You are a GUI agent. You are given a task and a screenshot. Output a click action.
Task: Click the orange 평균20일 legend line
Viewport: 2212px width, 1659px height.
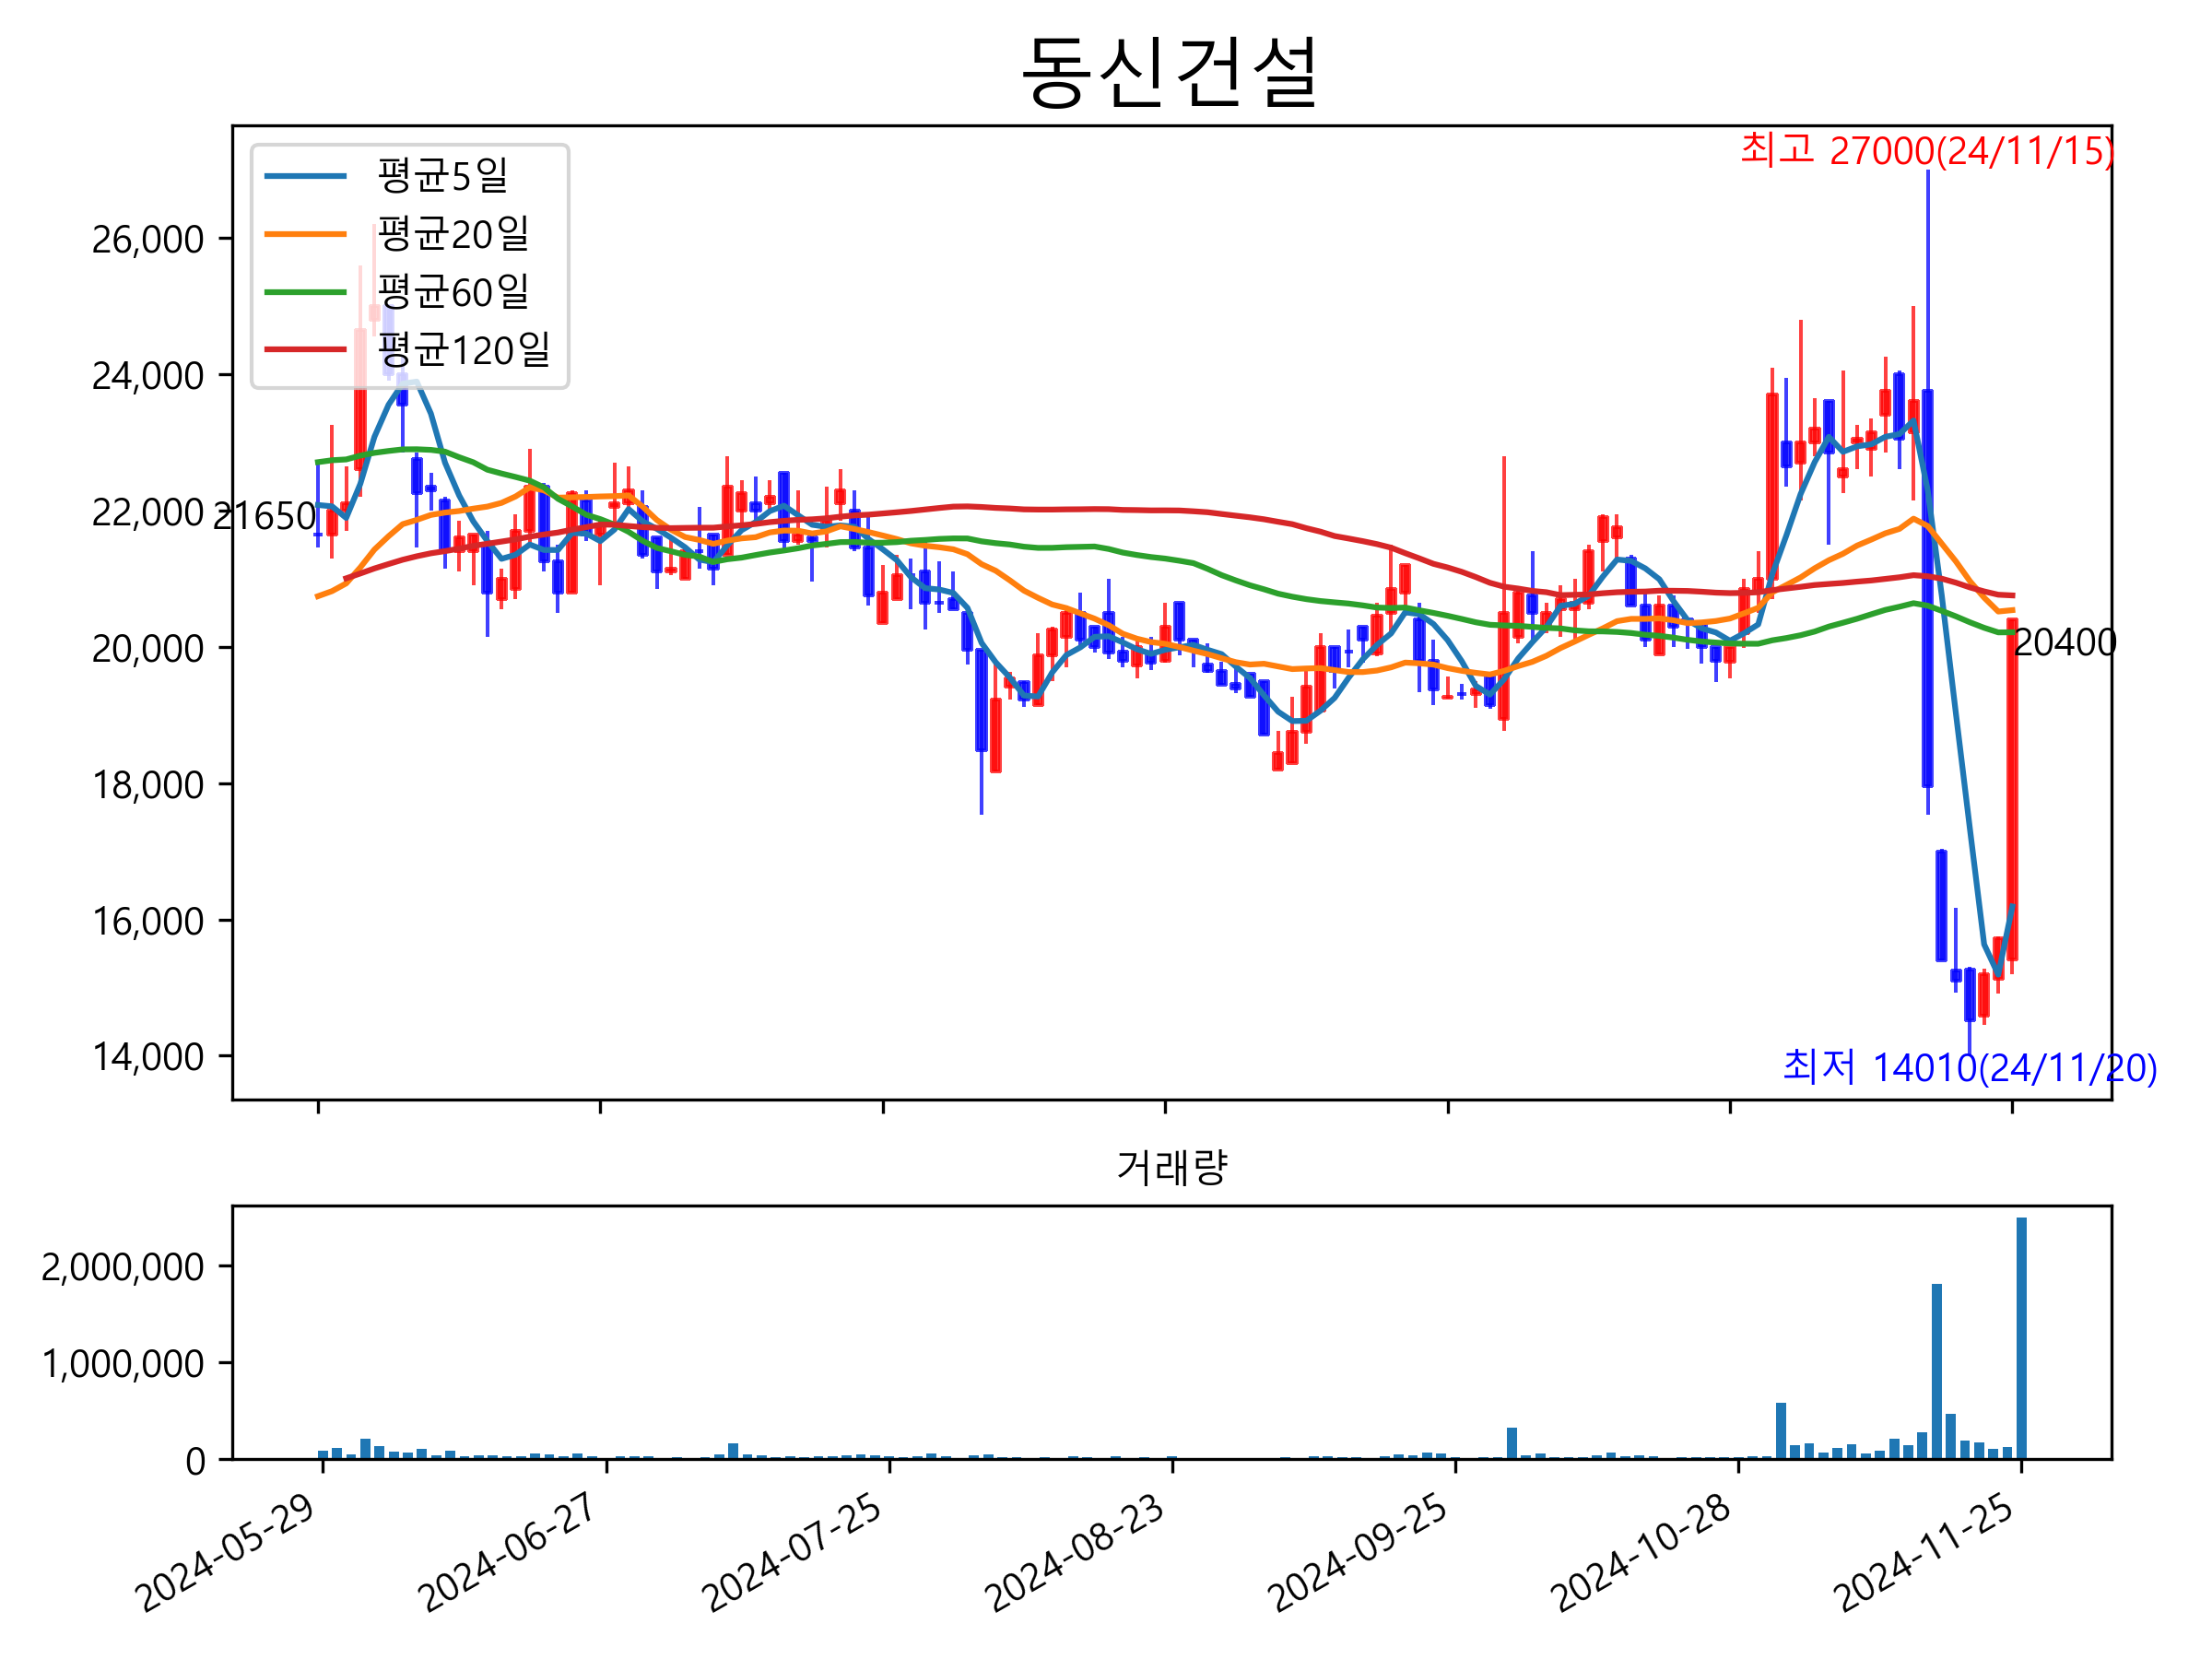coord(305,234)
